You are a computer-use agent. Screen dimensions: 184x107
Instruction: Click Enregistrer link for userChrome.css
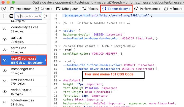click(x=36, y=63)
